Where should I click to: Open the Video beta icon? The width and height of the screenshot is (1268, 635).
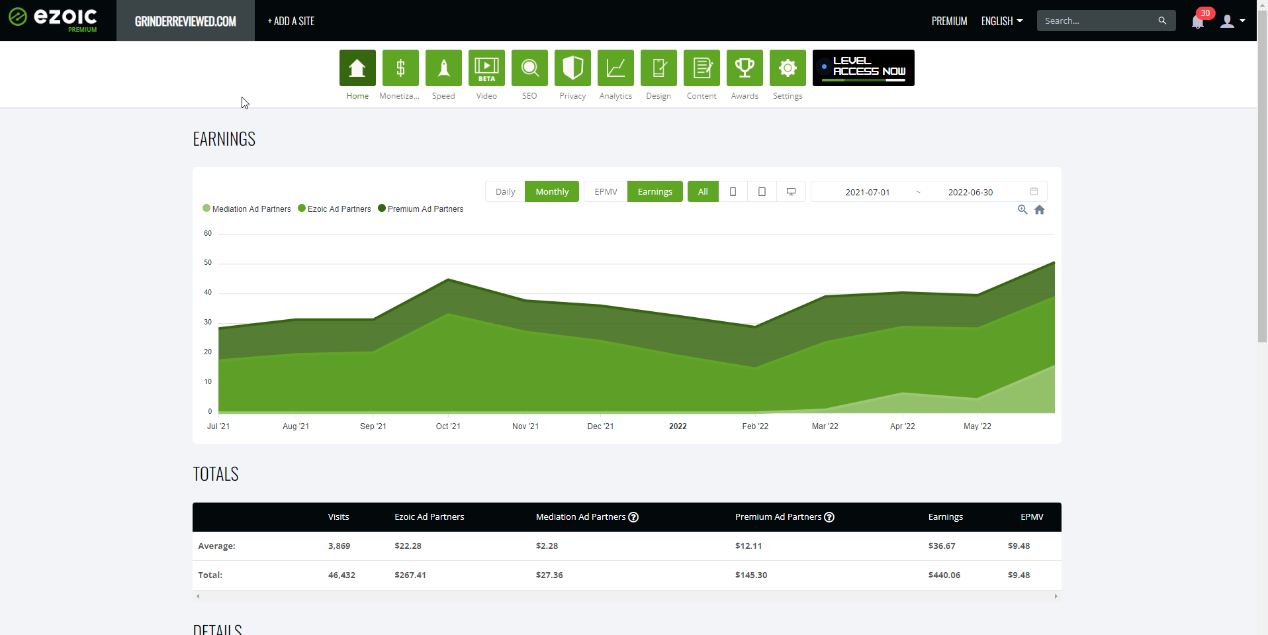tap(486, 68)
